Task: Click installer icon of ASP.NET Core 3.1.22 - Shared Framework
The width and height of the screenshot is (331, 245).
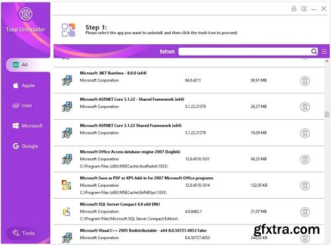Action: click(67, 107)
